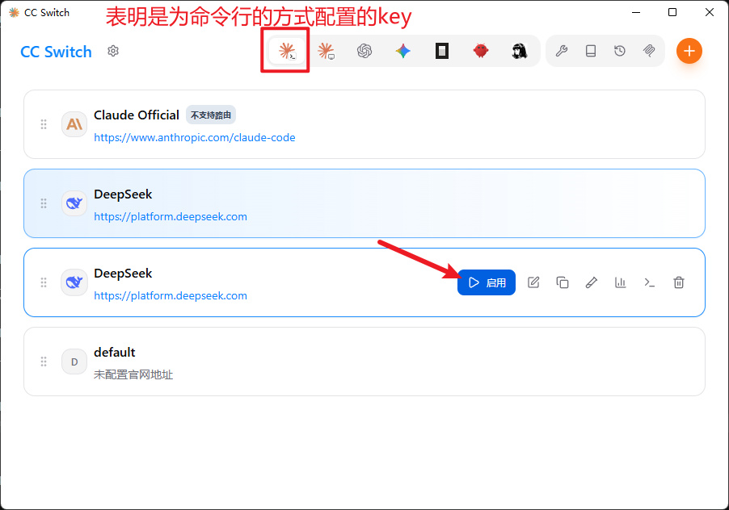Delete provider with trash icon
This screenshot has width=729, height=510.
(679, 282)
